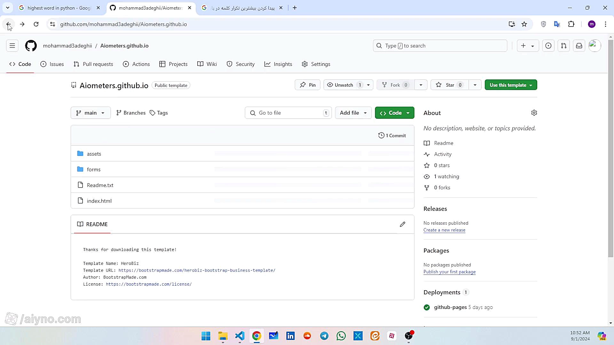The image size is (614, 345).
Task: Reload the page in Chrome
Action: point(36,24)
